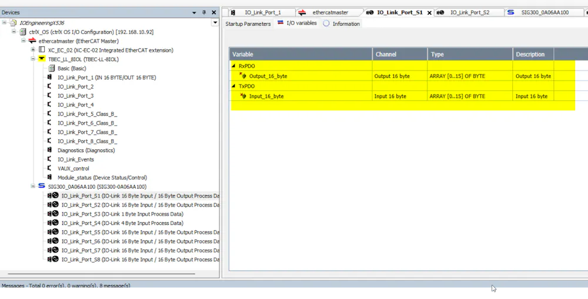
Task: Click the EtherCAT Master icon in tree
Action: (32, 41)
